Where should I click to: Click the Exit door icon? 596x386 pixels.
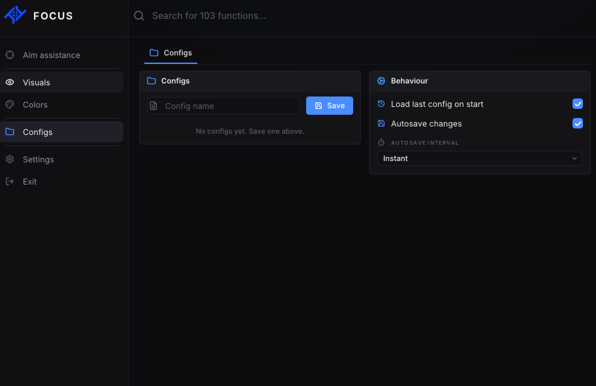(10, 181)
